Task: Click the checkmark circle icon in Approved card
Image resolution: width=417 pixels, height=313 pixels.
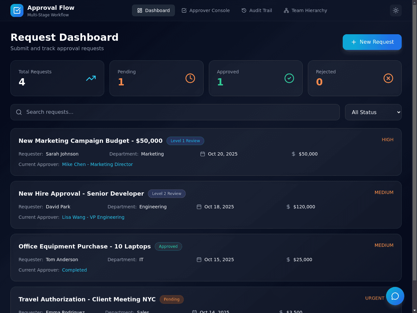Action: tap(289, 78)
